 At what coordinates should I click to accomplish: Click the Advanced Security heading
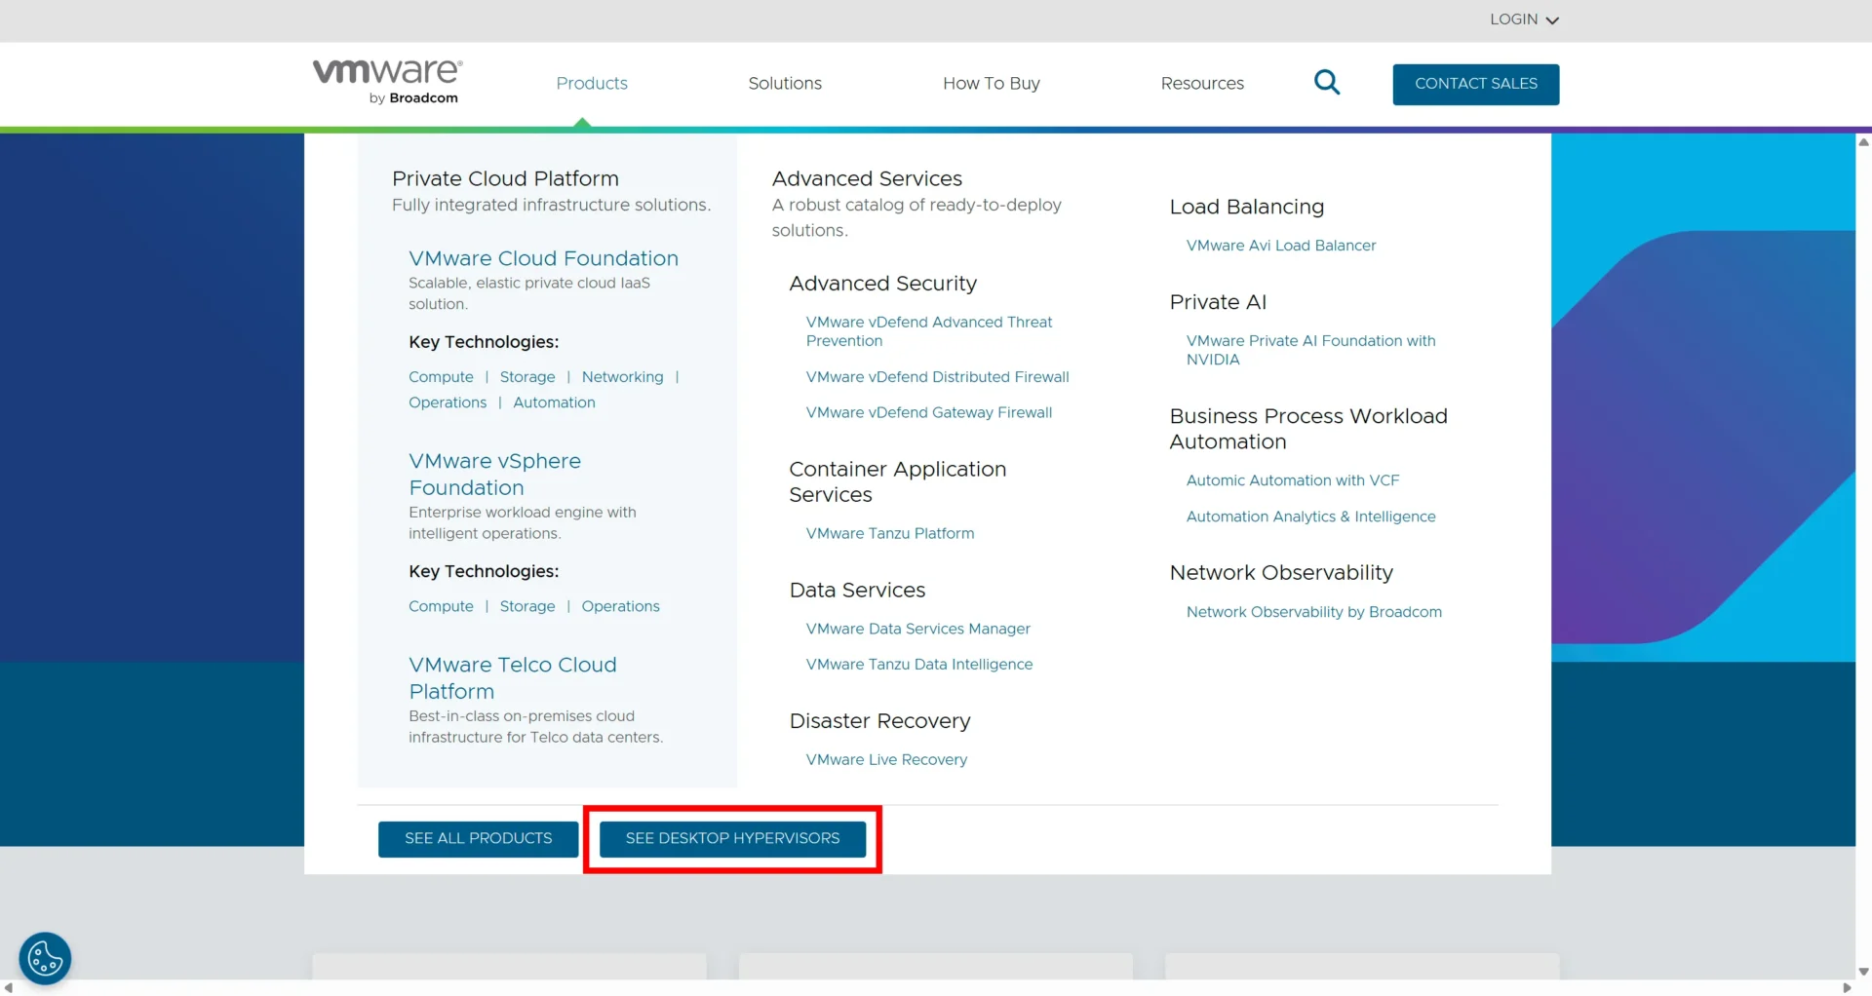click(x=882, y=284)
